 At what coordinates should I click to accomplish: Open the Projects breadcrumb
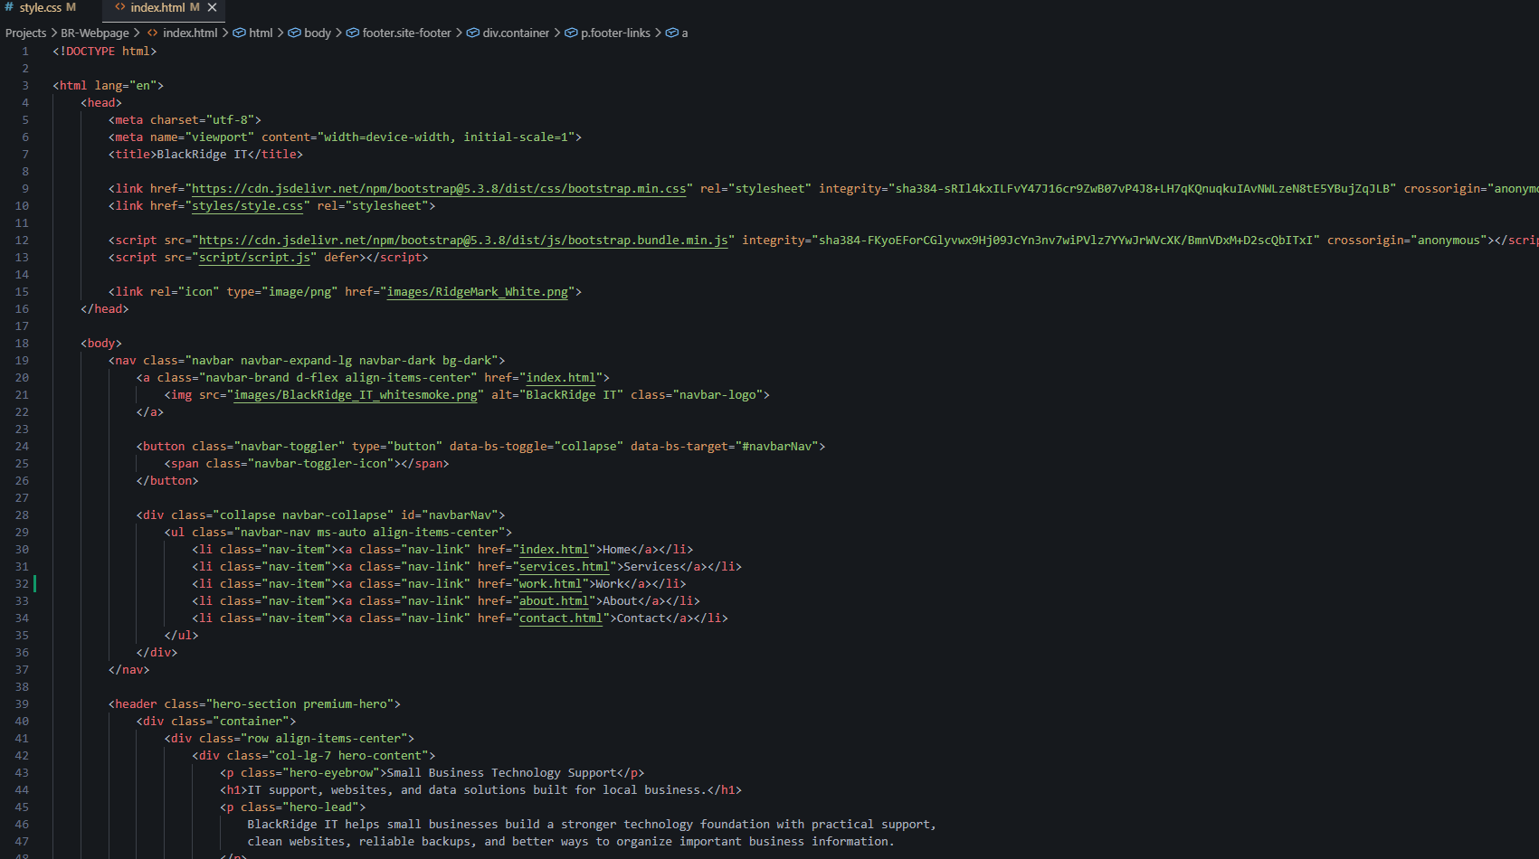[25, 33]
